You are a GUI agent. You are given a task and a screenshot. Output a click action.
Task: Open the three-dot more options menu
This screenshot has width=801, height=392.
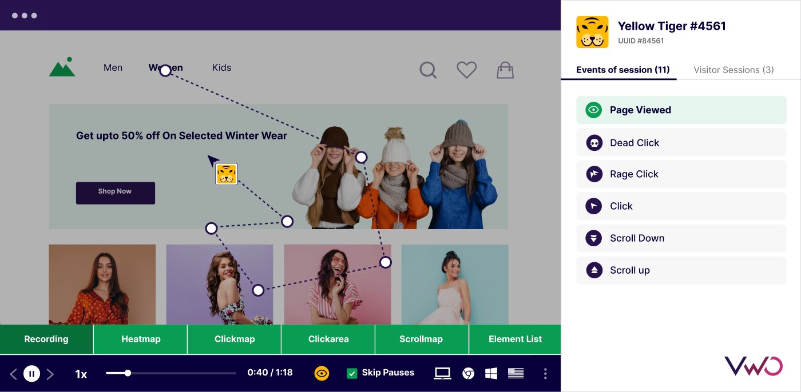click(545, 373)
